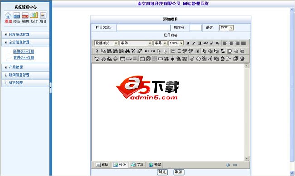295x176 pixels.
Task: Click the insert image icon
Action: tap(97, 59)
